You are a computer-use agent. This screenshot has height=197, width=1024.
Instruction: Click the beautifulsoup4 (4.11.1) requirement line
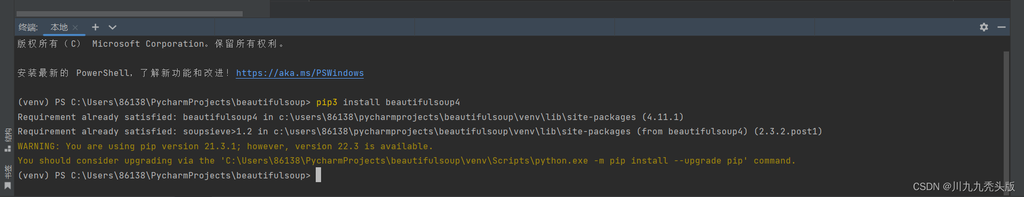click(350, 117)
